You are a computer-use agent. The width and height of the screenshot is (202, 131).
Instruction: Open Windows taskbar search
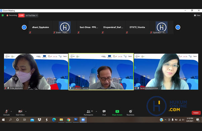coord(10,120)
